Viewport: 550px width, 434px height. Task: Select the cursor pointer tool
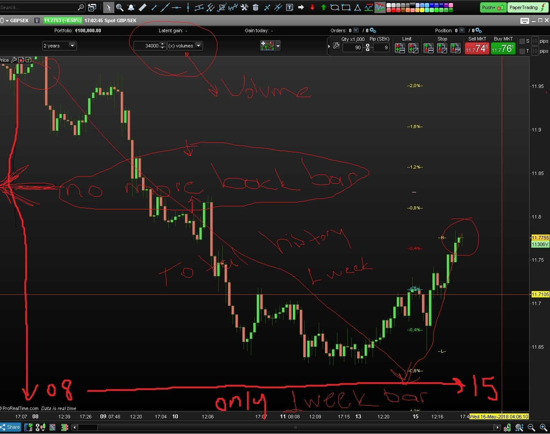coord(108,7)
